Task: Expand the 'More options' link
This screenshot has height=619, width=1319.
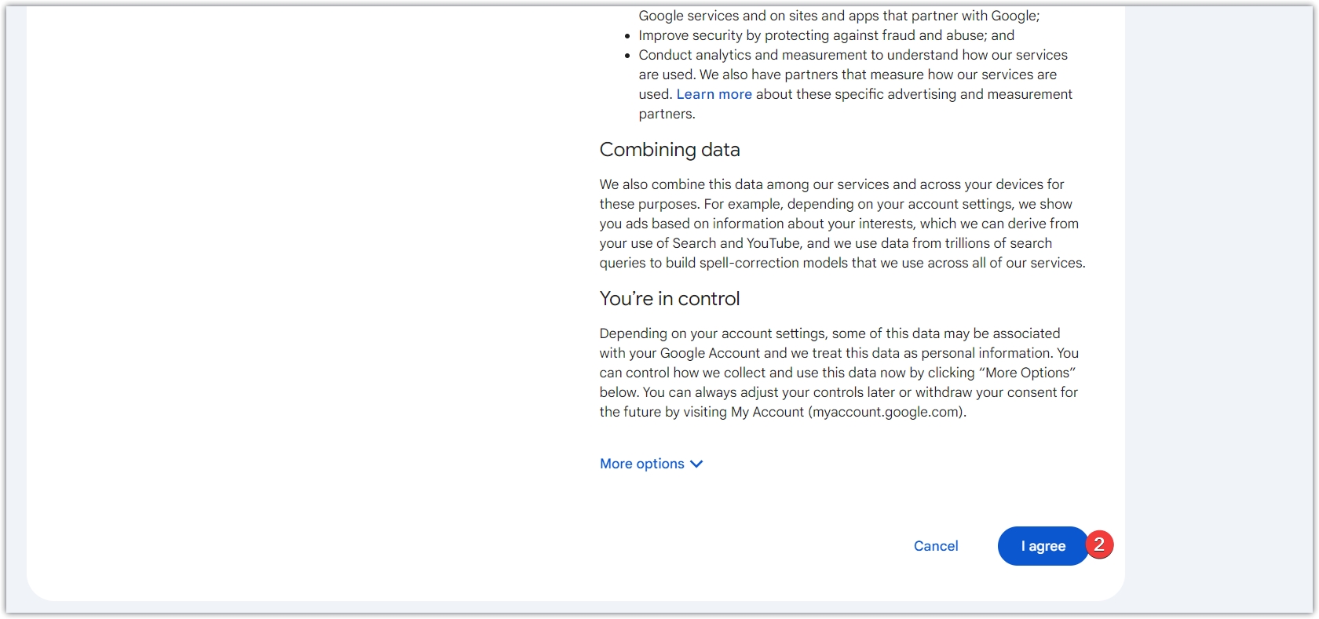Action: [x=642, y=464]
